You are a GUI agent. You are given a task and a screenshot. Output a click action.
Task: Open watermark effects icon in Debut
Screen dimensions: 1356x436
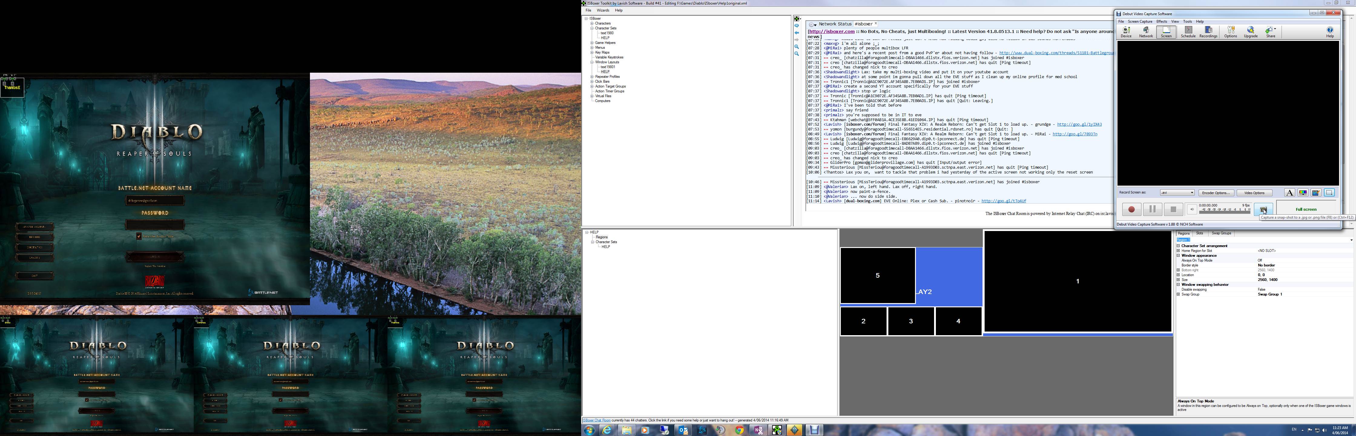pyautogui.click(x=1316, y=193)
